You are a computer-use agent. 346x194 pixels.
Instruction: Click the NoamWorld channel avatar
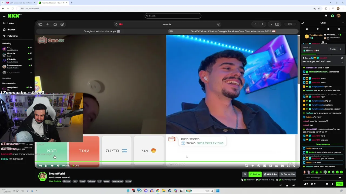point(42,176)
